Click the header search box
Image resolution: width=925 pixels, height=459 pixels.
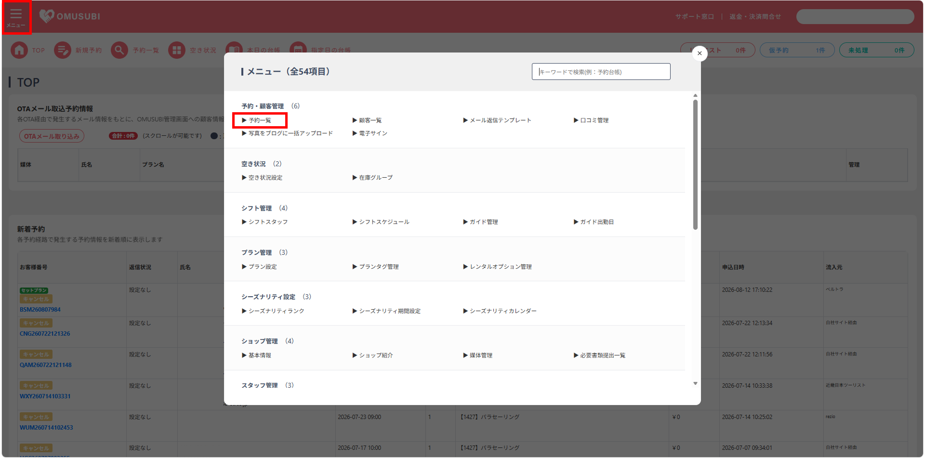(855, 16)
